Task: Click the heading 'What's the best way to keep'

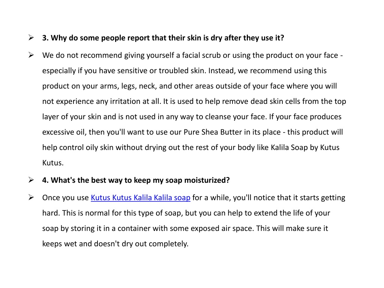Action: click(x=136, y=180)
